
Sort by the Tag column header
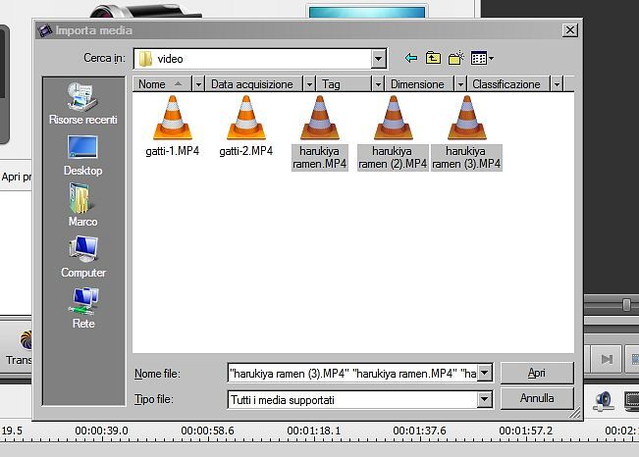345,84
